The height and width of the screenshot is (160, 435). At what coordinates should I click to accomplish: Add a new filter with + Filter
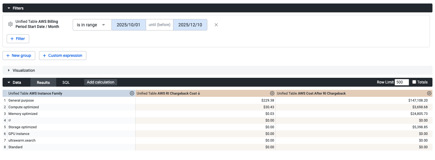[18, 39]
